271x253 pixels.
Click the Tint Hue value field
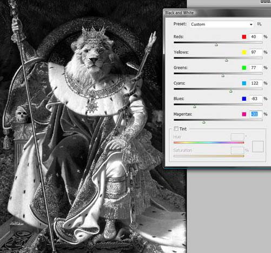(237, 137)
